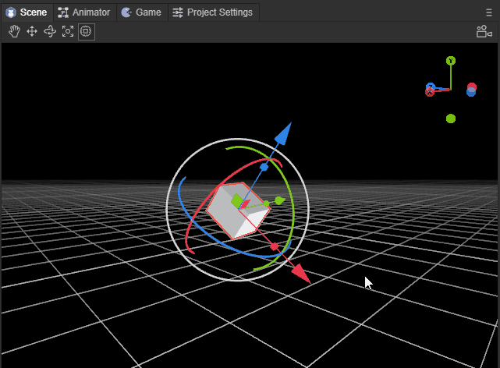This screenshot has width=500, height=368.
Task: Open the panel hamburger menu
Action: tap(489, 12)
